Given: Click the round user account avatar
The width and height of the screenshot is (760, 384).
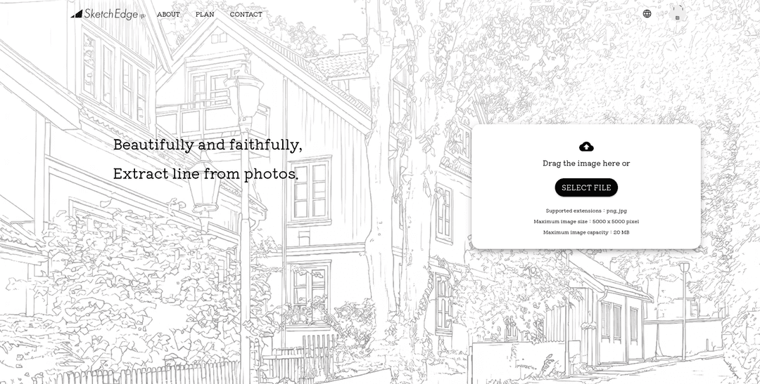Looking at the screenshot, I should point(678,13).
